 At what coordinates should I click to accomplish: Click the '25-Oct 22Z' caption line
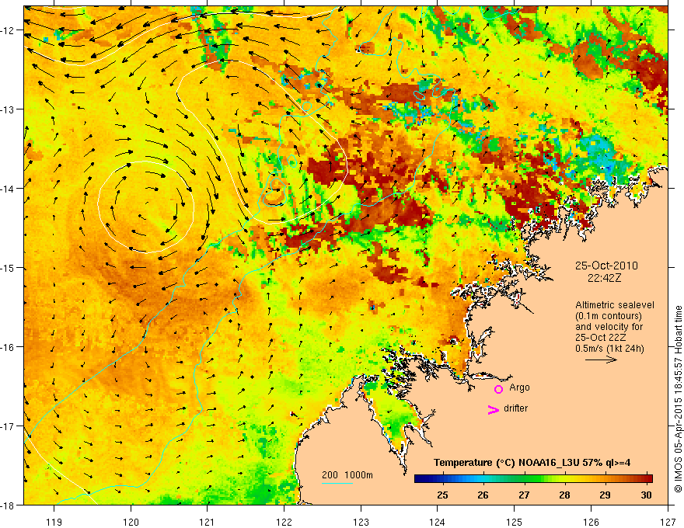[x=601, y=338]
